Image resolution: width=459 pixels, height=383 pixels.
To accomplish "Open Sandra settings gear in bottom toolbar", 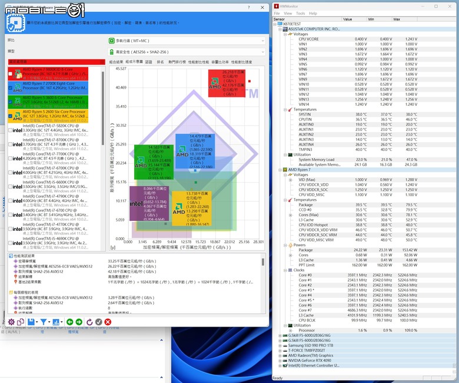I will click(11, 322).
